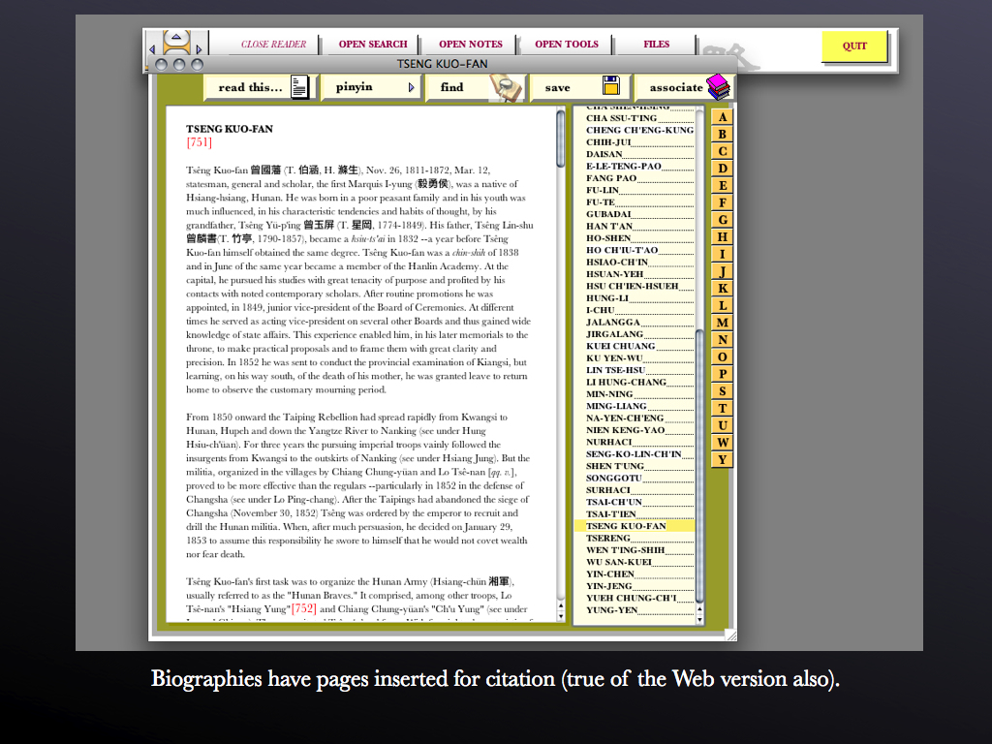The height and width of the screenshot is (744, 992).
Task: Click the 'associate' button label
Action: [x=675, y=87]
